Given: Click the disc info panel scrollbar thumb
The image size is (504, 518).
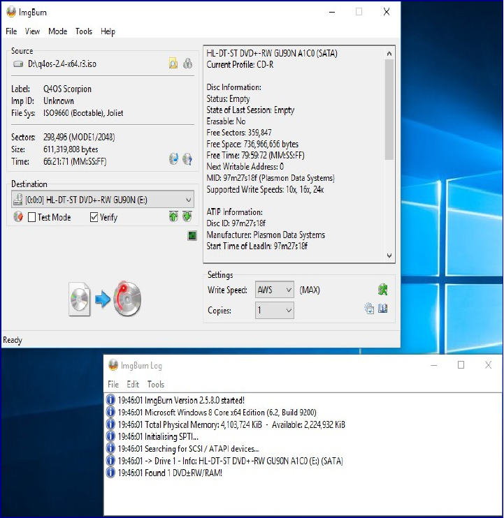Looking at the screenshot, I should [389, 110].
